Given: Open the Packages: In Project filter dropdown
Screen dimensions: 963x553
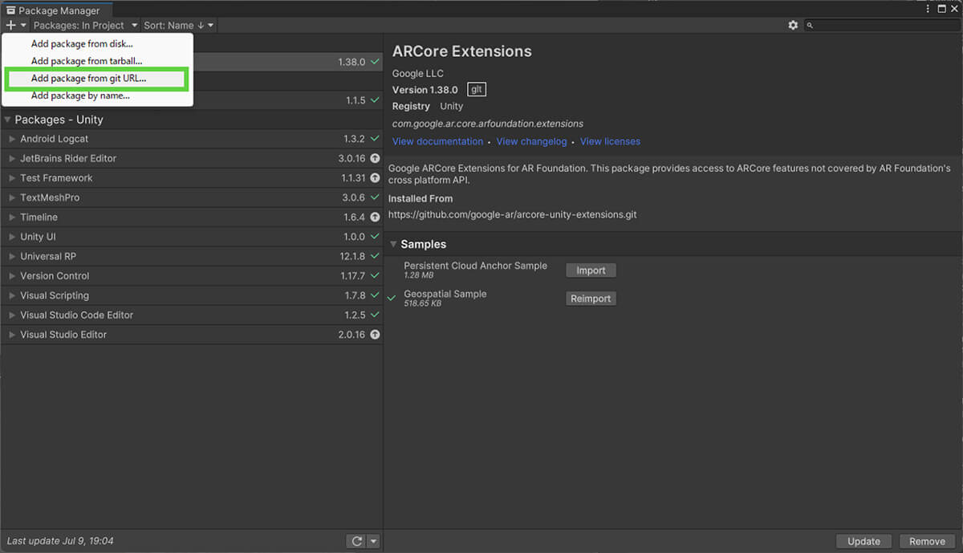Looking at the screenshot, I should pos(85,26).
